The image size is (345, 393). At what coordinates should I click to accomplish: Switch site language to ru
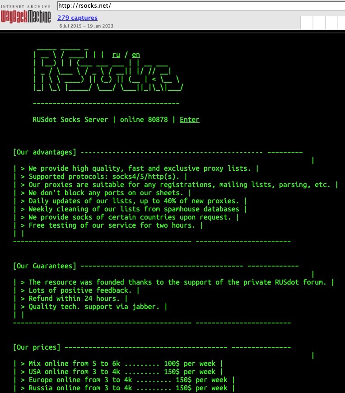[116, 55]
